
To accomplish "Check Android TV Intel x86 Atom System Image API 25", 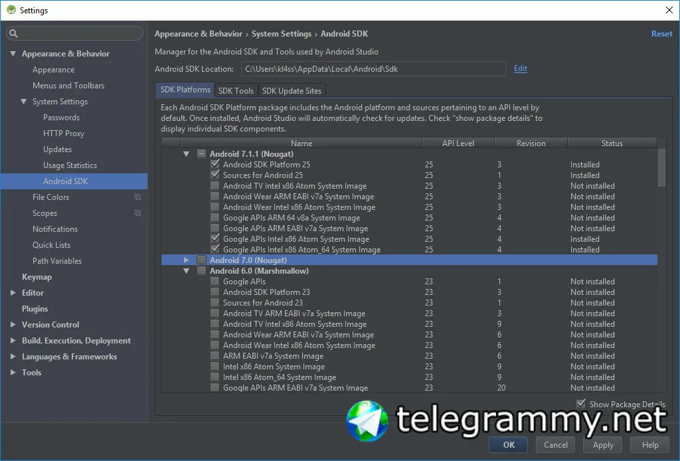I will coord(214,185).
